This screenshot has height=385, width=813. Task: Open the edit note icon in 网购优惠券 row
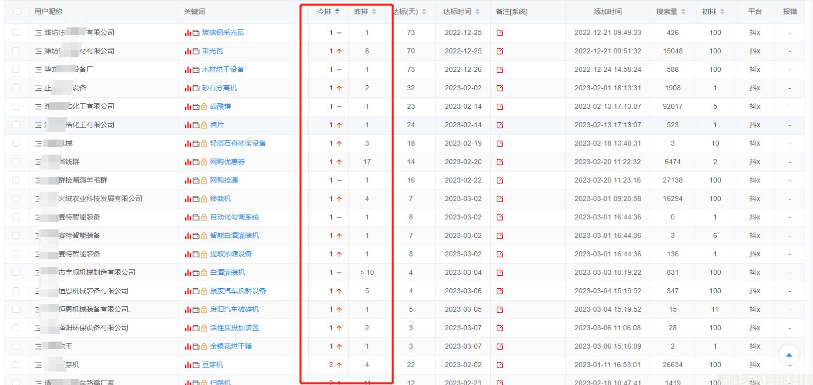coord(500,162)
